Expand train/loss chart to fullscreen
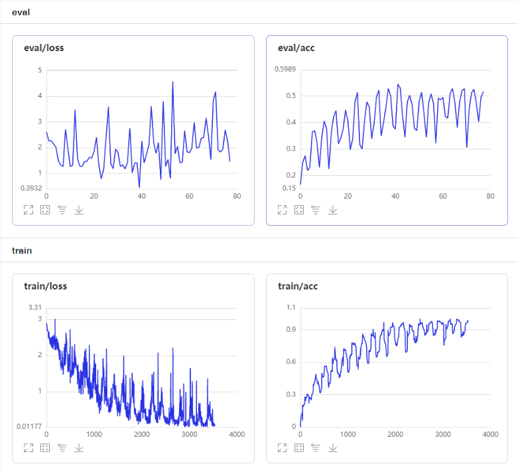The height and width of the screenshot is (470, 518). [29, 448]
